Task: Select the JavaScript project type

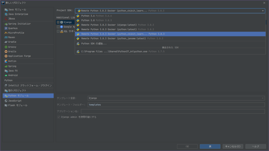Action: [28, 101]
